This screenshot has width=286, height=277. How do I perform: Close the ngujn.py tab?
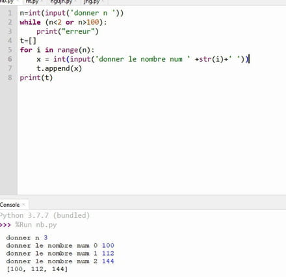pyautogui.click(x=75, y=2)
